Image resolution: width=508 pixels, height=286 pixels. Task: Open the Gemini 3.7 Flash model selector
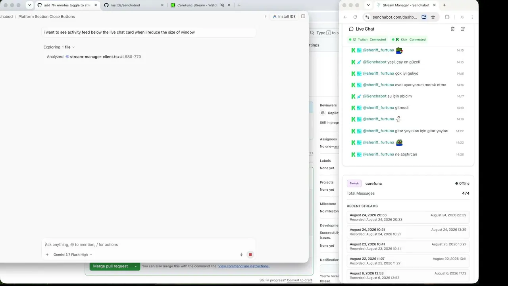pos(73,255)
